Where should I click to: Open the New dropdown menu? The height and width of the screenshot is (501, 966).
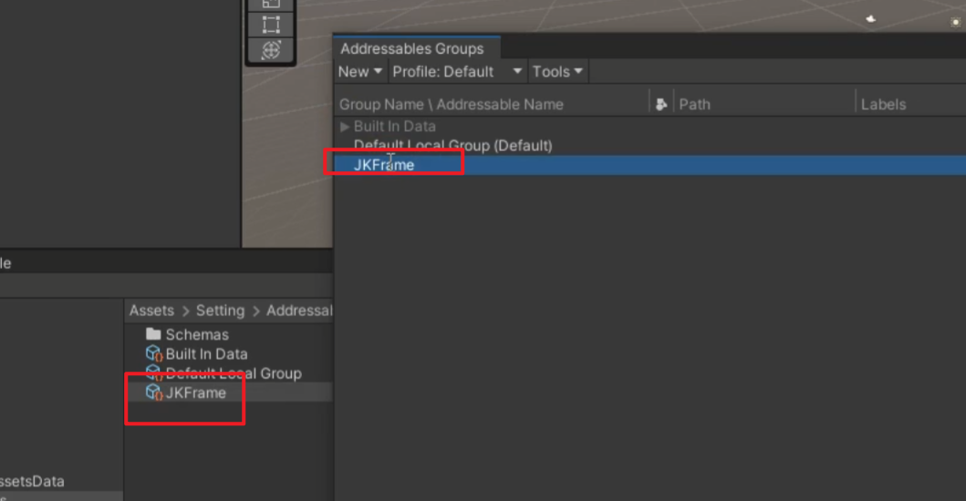point(359,71)
